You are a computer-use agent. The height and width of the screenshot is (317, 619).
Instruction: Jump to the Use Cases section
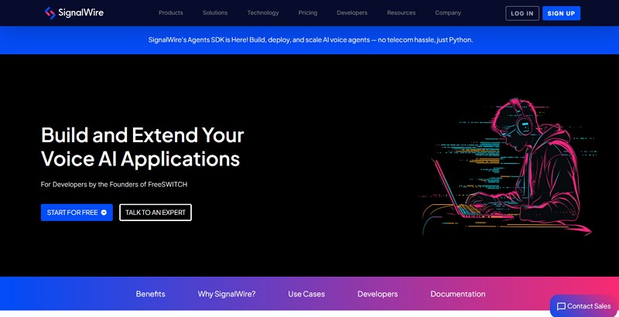tap(306, 294)
